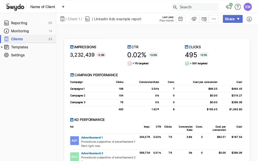
Task: Expand the Name of Client dropdown
Action: tap(63, 7)
